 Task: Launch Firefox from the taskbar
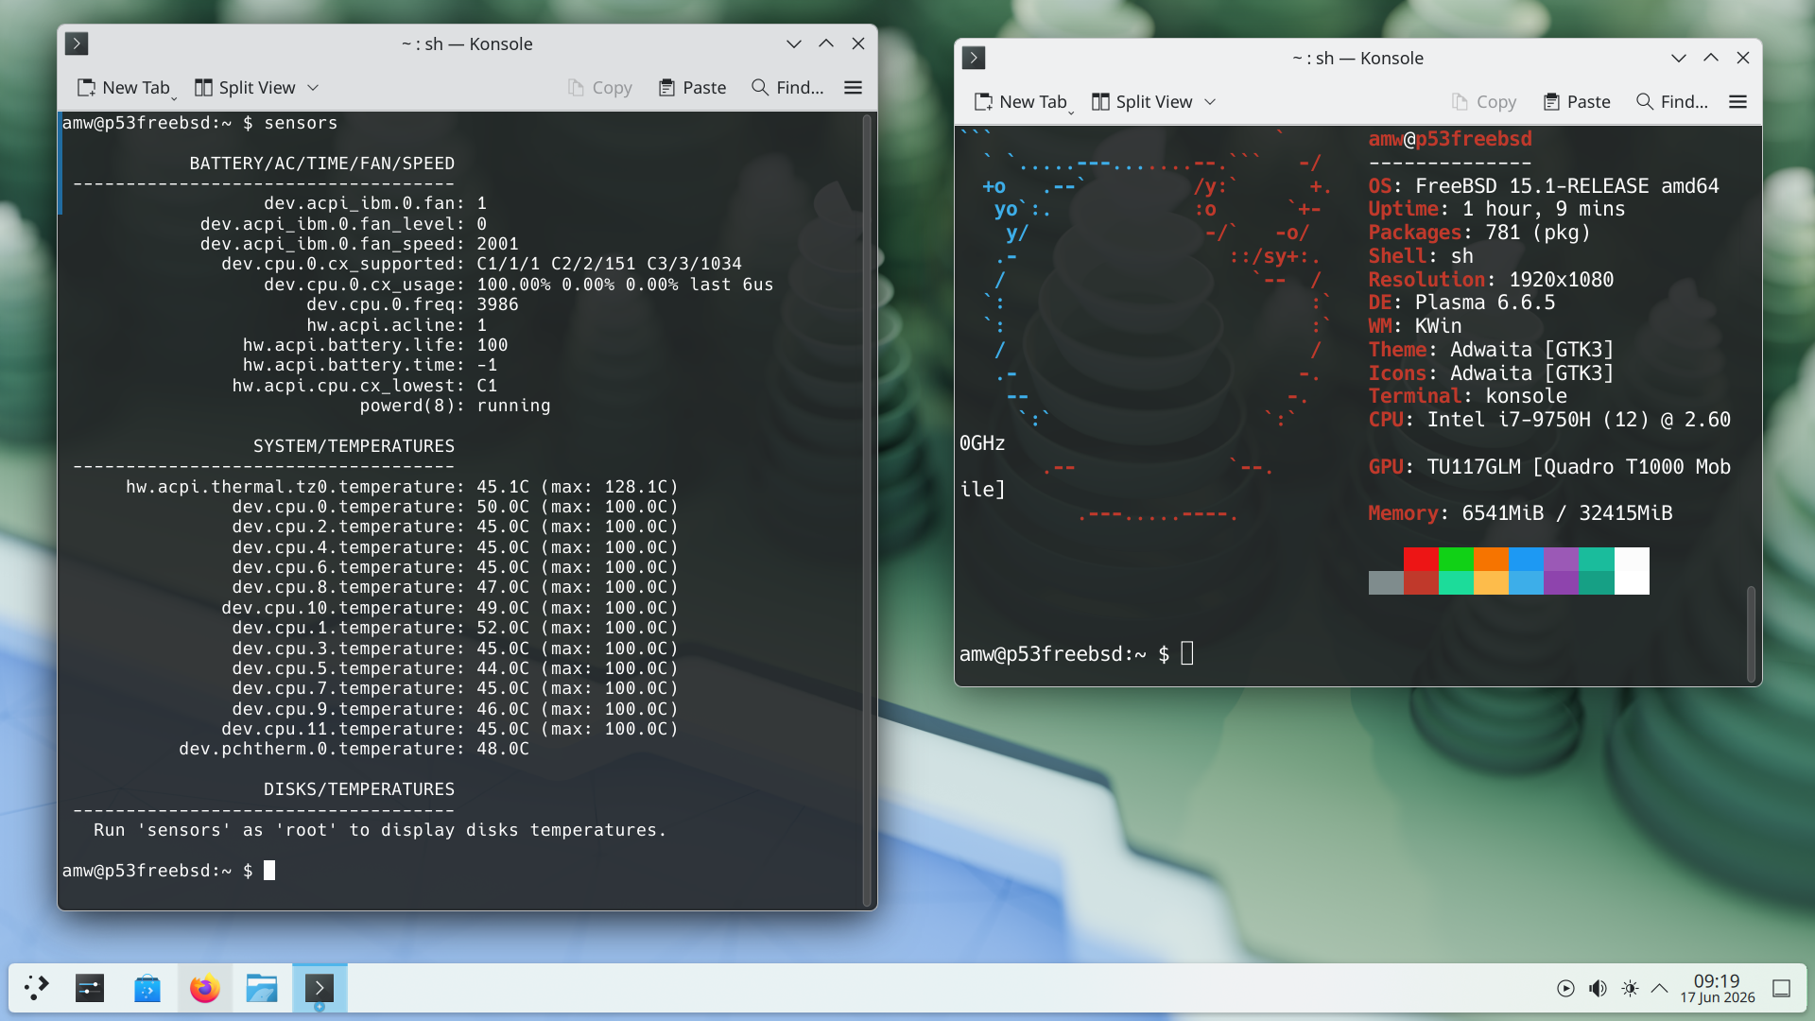(x=204, y=988)
